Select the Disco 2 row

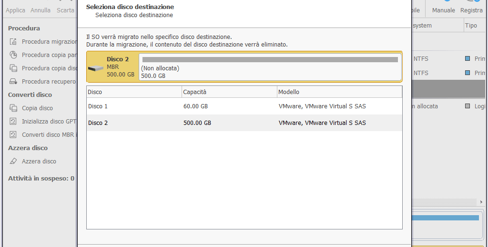click(244, 123)
